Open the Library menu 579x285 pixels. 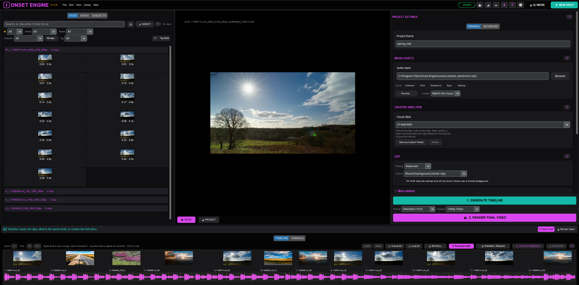[x=87, y=5]
